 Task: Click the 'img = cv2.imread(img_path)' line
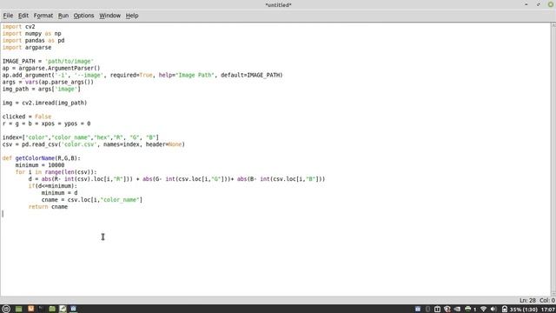[44, 103]
